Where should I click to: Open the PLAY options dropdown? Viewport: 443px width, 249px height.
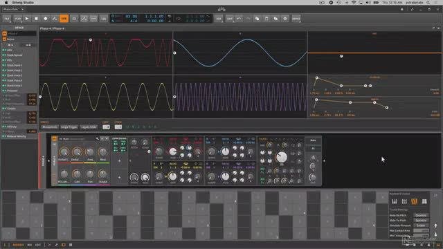point(17,19)
